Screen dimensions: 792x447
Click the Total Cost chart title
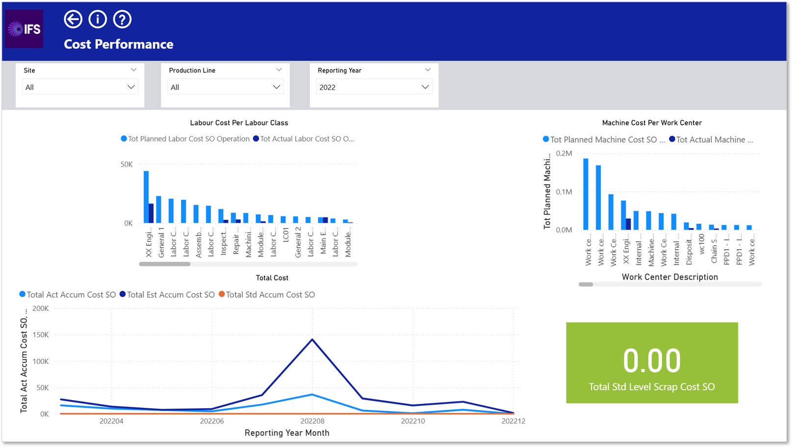272,278
